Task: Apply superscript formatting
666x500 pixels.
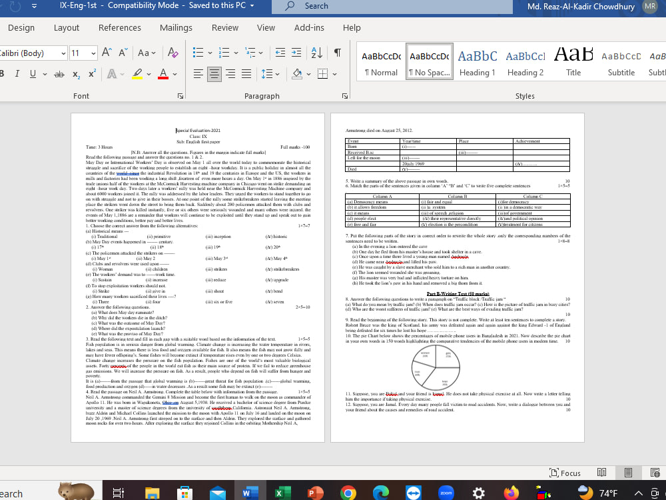Action: pos(92,74)
